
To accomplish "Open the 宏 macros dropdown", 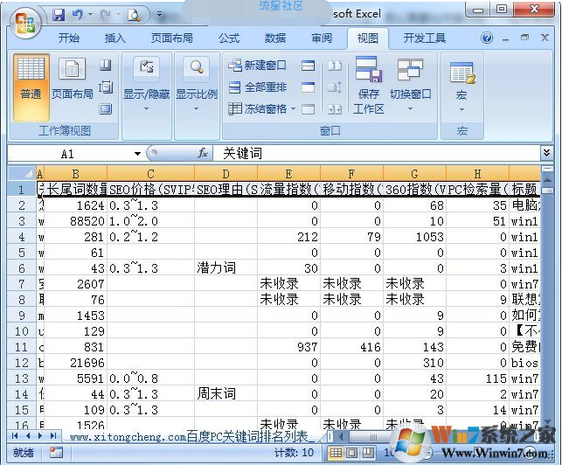I will (x=461, y=86).
